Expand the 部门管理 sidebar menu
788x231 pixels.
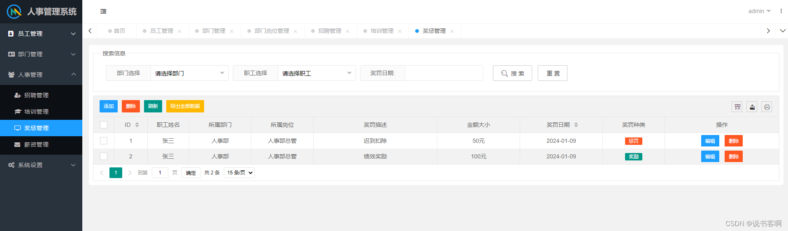[41, 54]
